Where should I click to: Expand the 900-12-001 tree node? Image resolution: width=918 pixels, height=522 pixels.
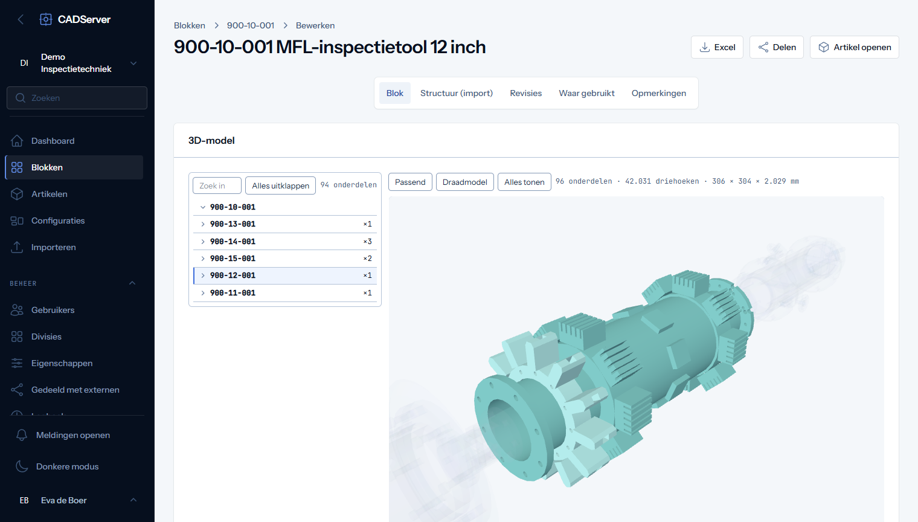pyautogui.click(x=203, y=275)
